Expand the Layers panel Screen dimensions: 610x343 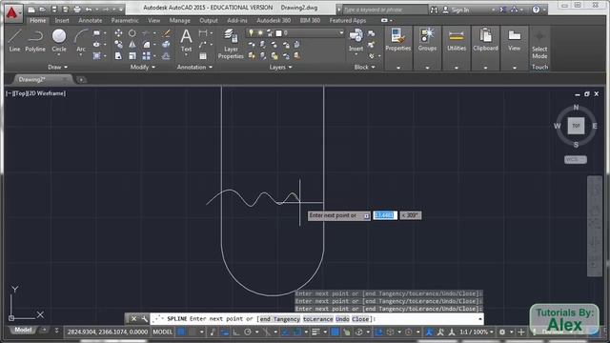coord(280,68)
